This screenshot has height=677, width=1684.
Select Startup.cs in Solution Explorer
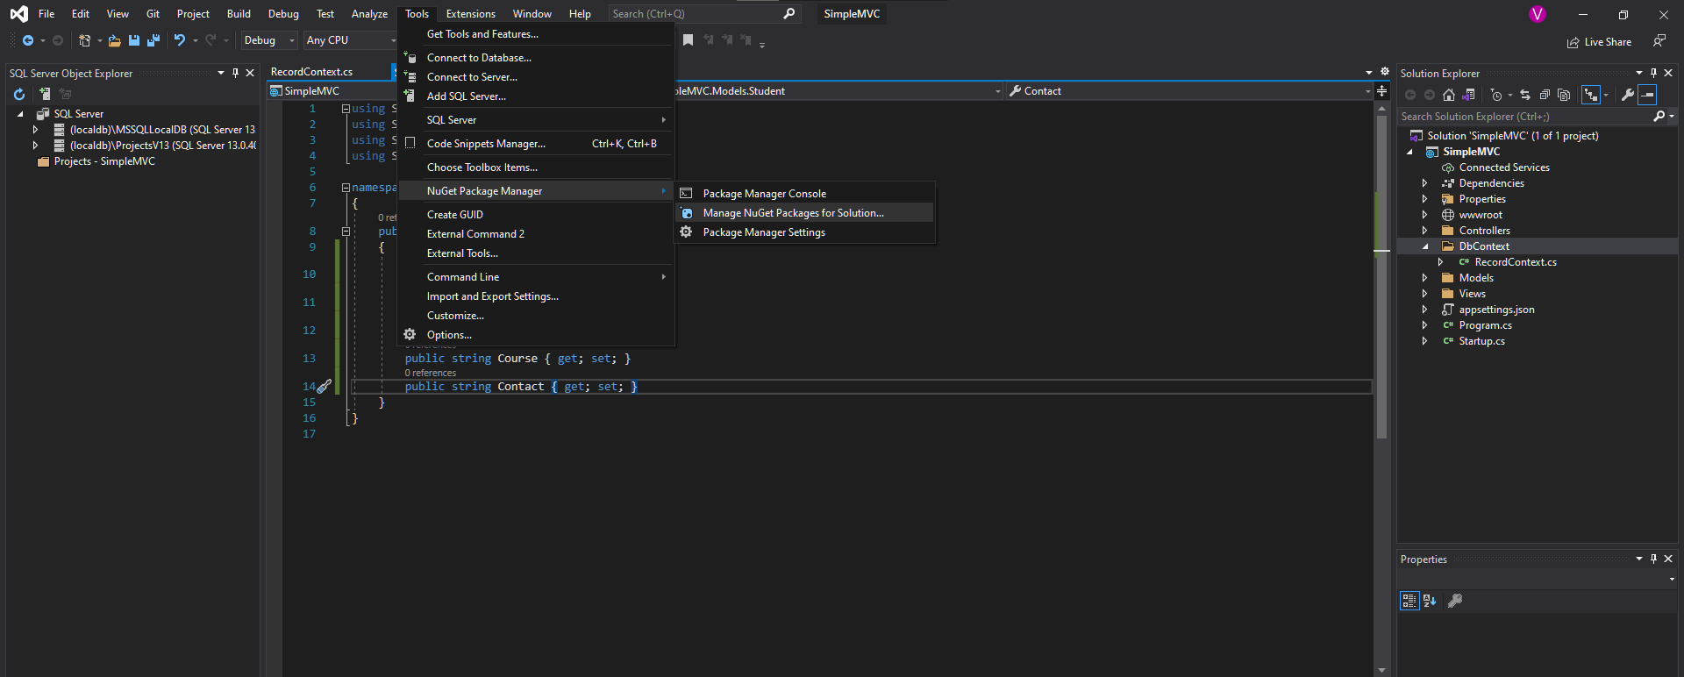pos(1481,341)
